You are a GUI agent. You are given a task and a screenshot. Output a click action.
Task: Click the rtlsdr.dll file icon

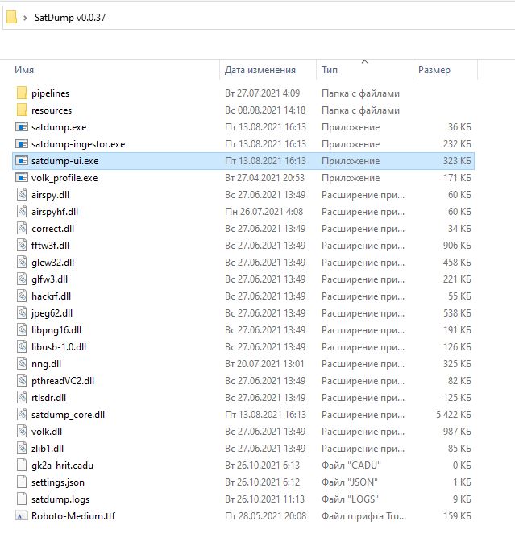[22, 397]
